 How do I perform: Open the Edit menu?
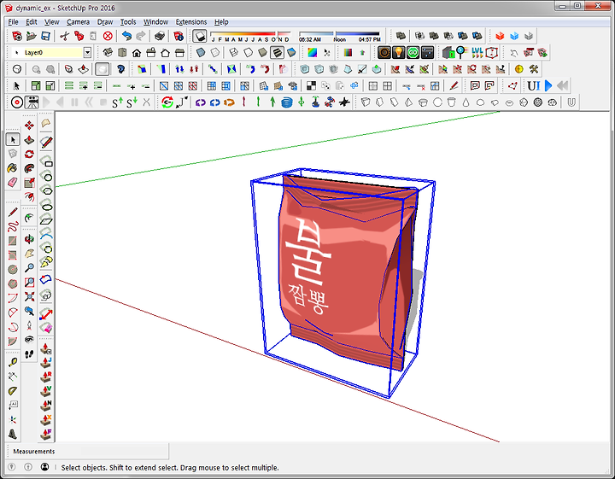click(x=32, y=22)
